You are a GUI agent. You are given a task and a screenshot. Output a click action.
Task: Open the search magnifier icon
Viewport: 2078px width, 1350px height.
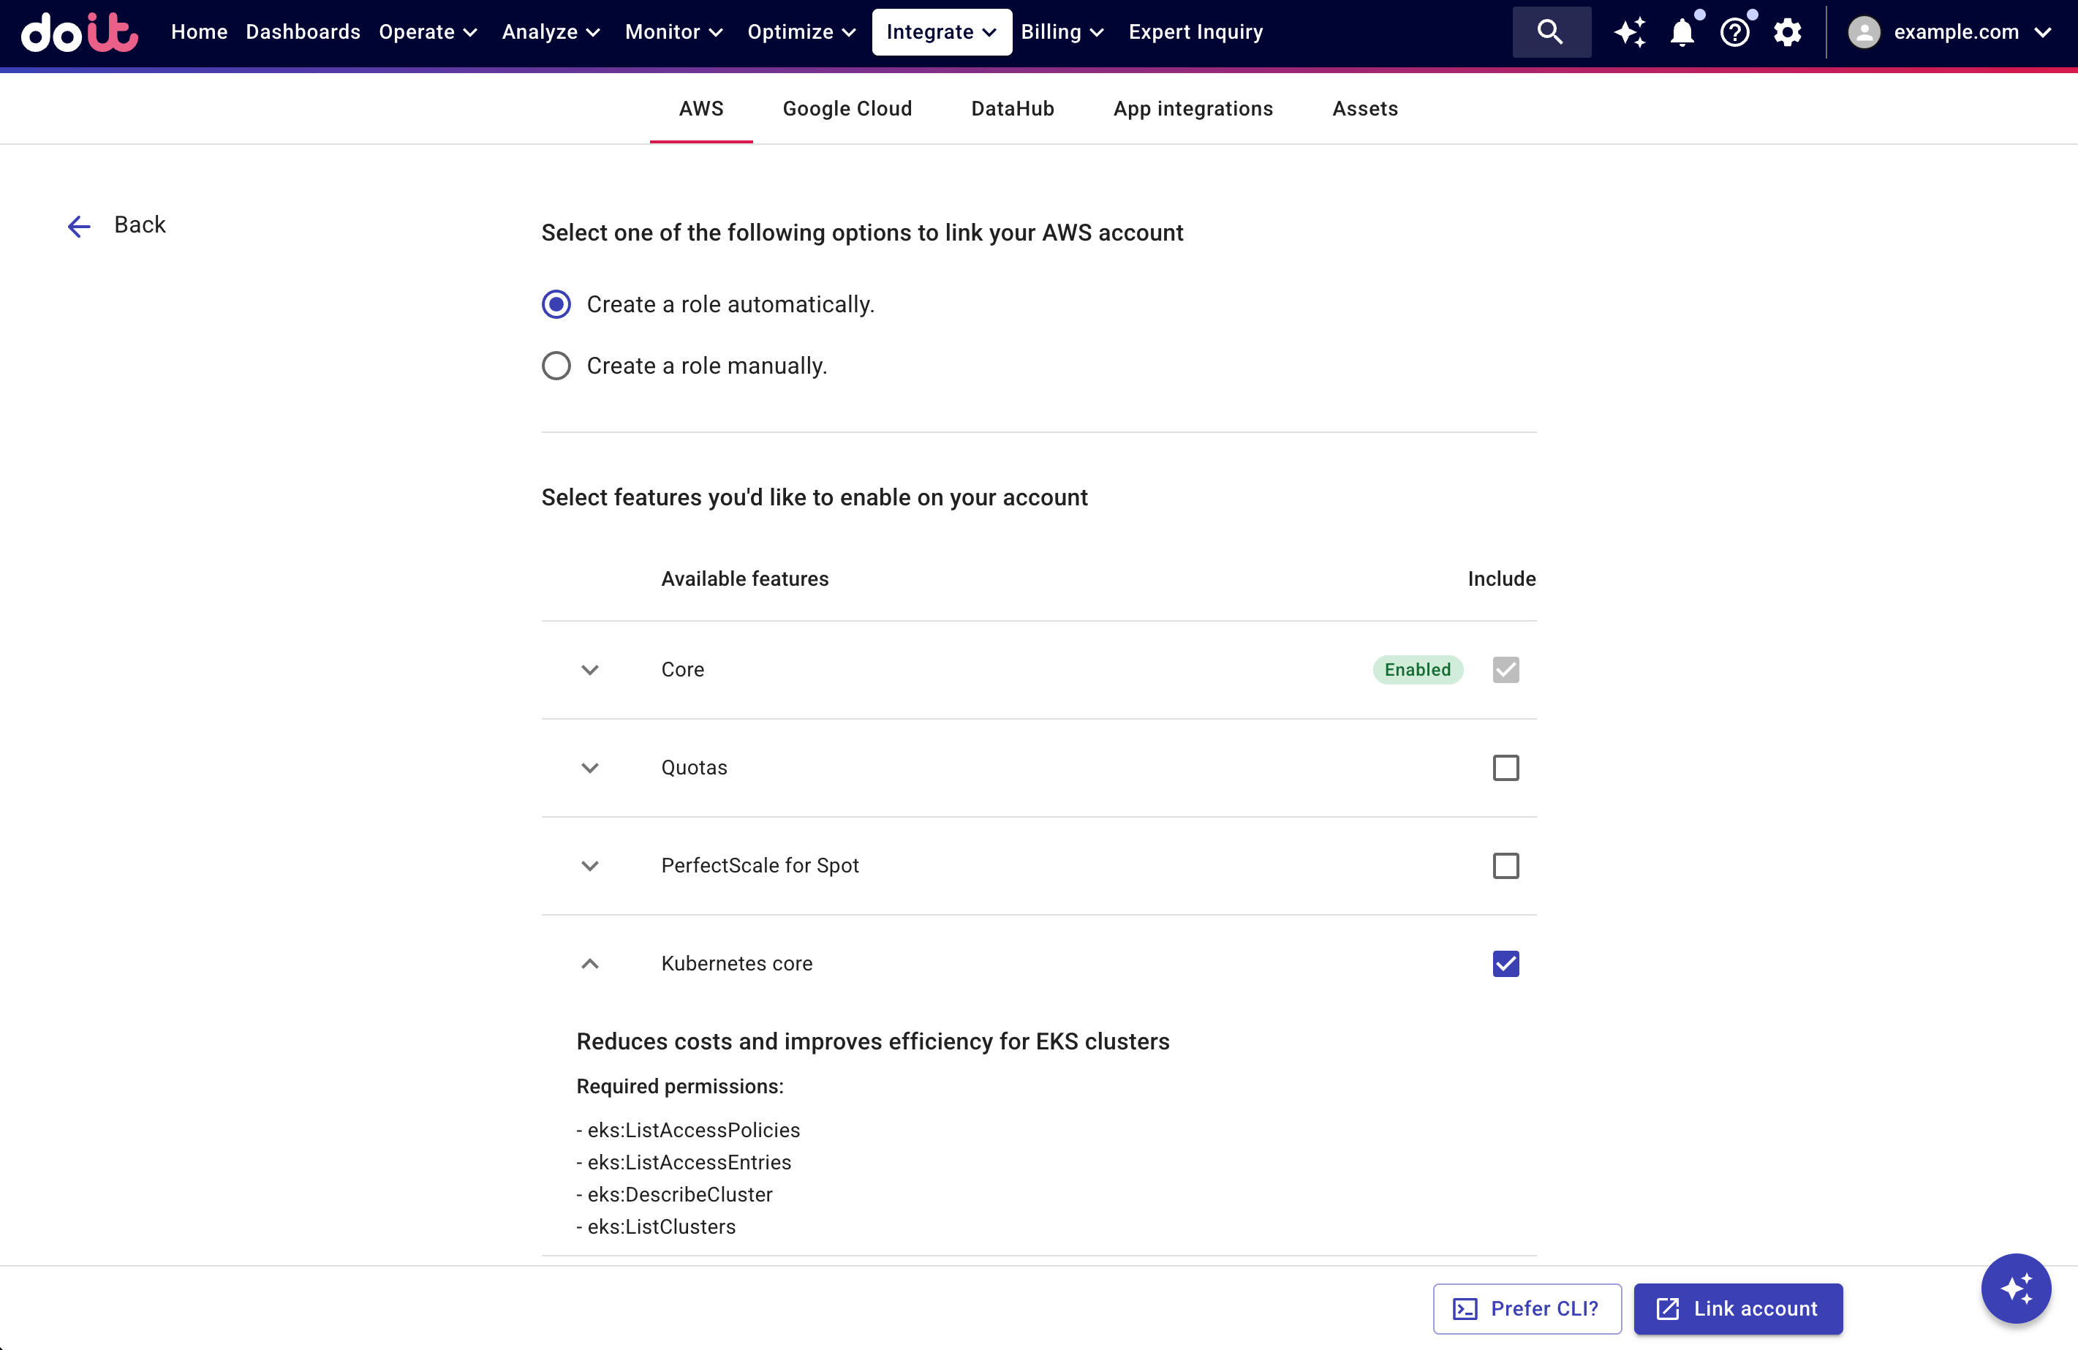[x=1551, y=32]
